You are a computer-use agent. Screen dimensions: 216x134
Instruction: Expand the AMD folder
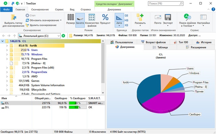point(7,76)
